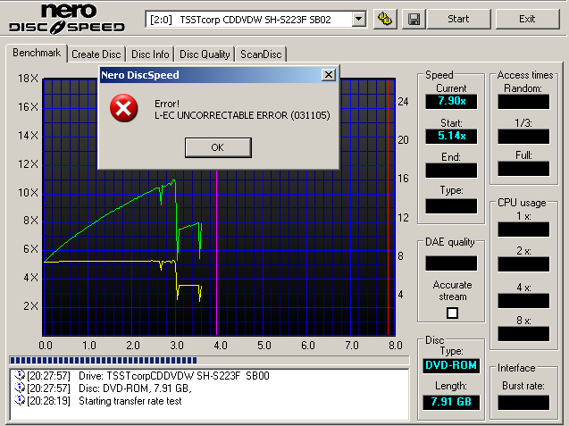Click the Start button

tap(458, 19)
